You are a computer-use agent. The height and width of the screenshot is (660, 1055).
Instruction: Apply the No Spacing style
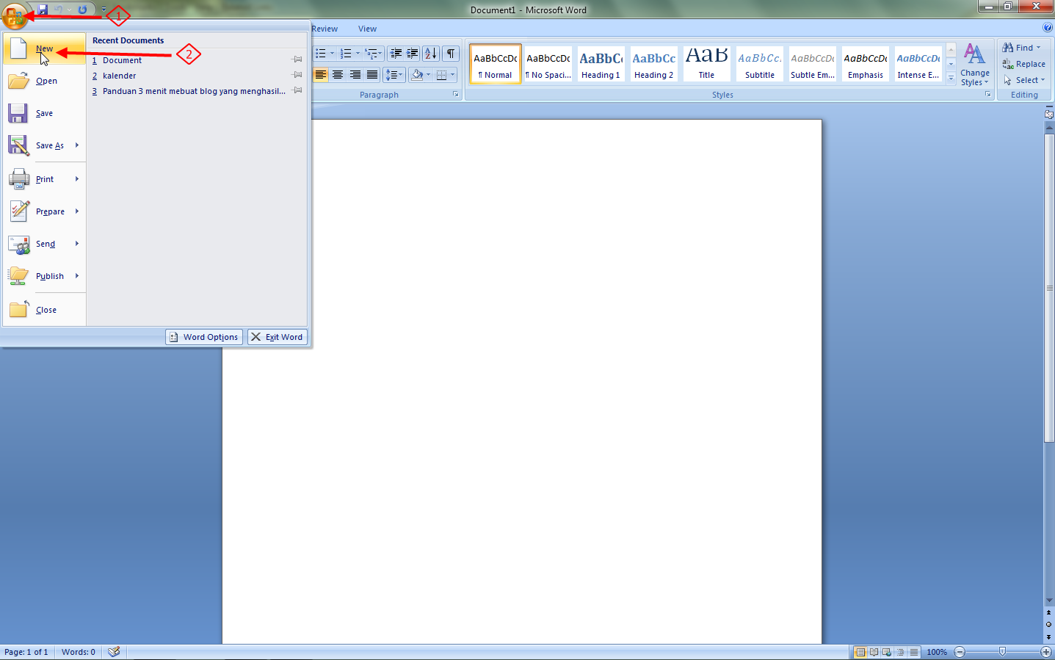(548, 64)
